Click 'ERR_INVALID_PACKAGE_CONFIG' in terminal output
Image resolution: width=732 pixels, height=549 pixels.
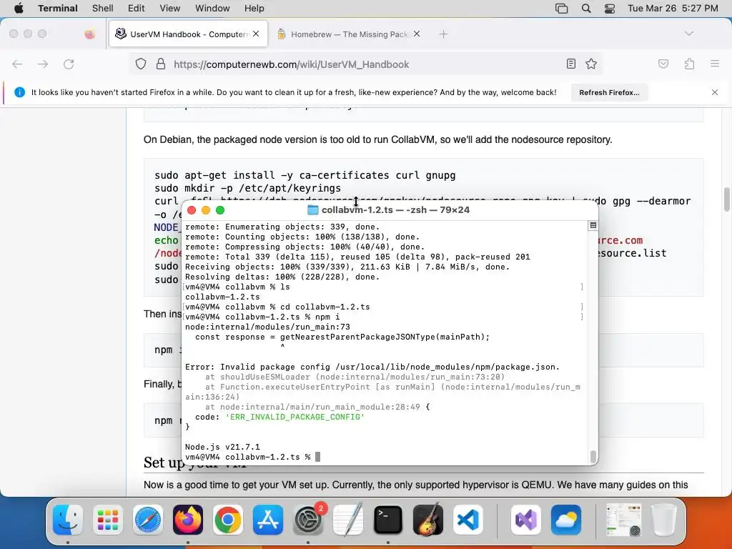click(295, 417)
